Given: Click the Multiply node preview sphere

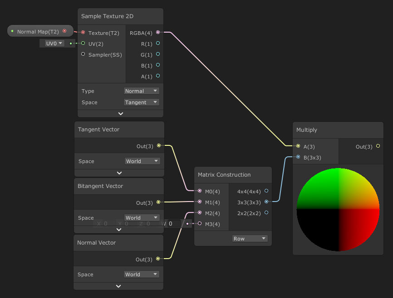Looking at the screenshot, I should coord(338,209).
